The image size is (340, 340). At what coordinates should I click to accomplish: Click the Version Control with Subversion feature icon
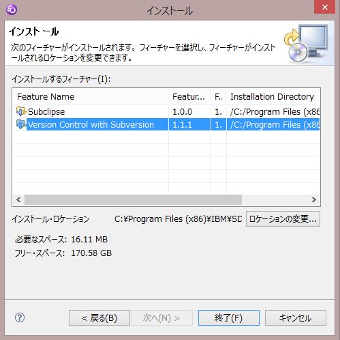pos(21,124)
